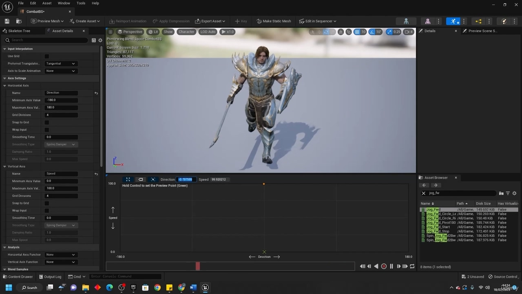The width and height of the screenshot is (522, 294).
Task: Toggle rotation snap angle icon
Action: [x=372, y=32]
